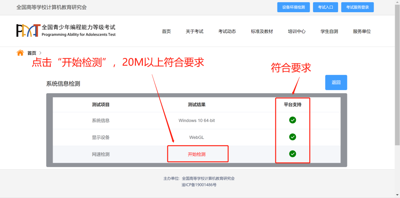Viewport: 400px width, 198px height.
Task: Go to 标准及教材 menu
Action: [262, 31]
